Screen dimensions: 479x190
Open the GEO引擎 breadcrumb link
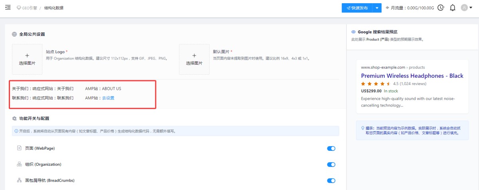27,8
